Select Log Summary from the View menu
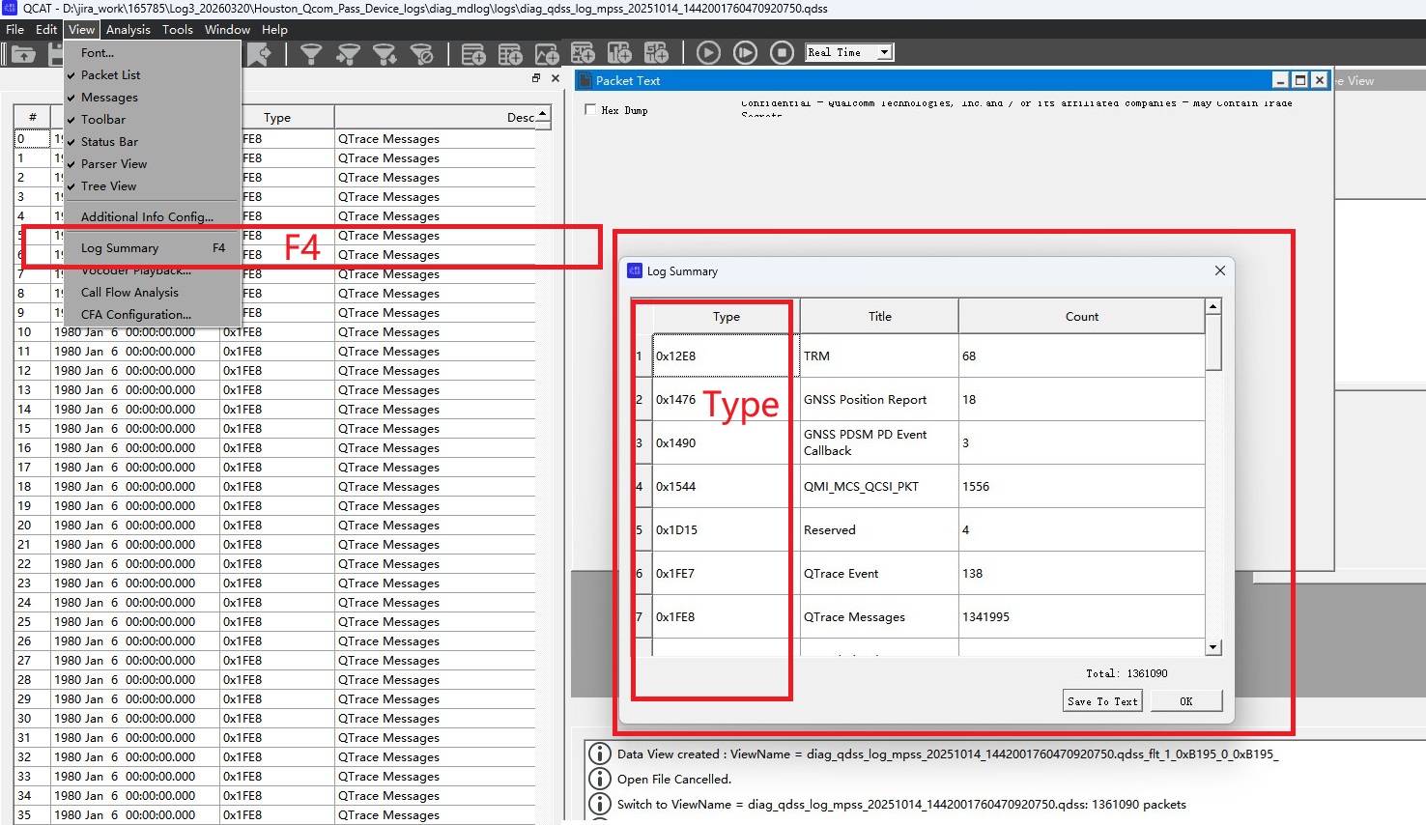The height and width of the screenshot is (825, 1426). coord(120,248)
